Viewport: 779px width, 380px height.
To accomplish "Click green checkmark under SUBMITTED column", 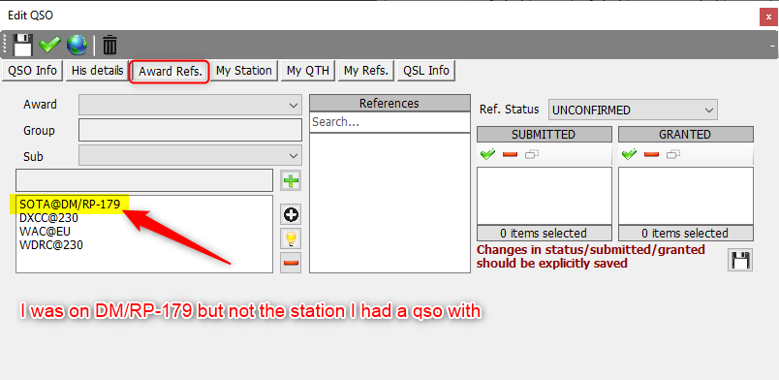I will (x=488, y=155).
